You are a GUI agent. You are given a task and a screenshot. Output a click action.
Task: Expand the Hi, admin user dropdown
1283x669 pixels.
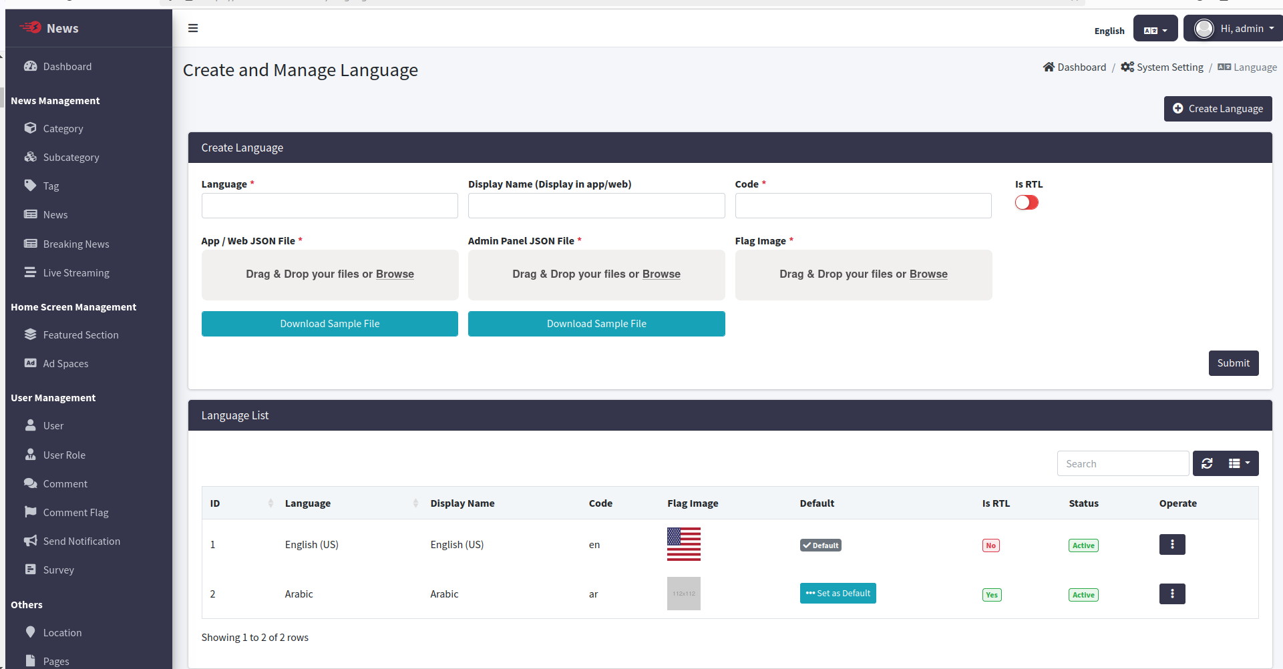coord(1233,29)
